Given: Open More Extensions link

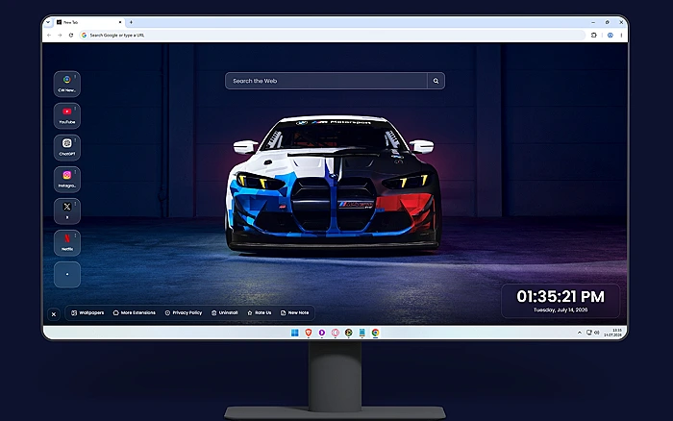Looking at the screenshot, I should [x=134, y=312].
